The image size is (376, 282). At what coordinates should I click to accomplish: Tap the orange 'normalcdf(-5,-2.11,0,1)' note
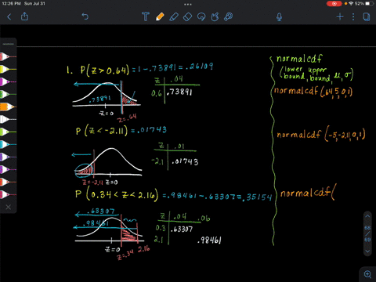point(321,135)
